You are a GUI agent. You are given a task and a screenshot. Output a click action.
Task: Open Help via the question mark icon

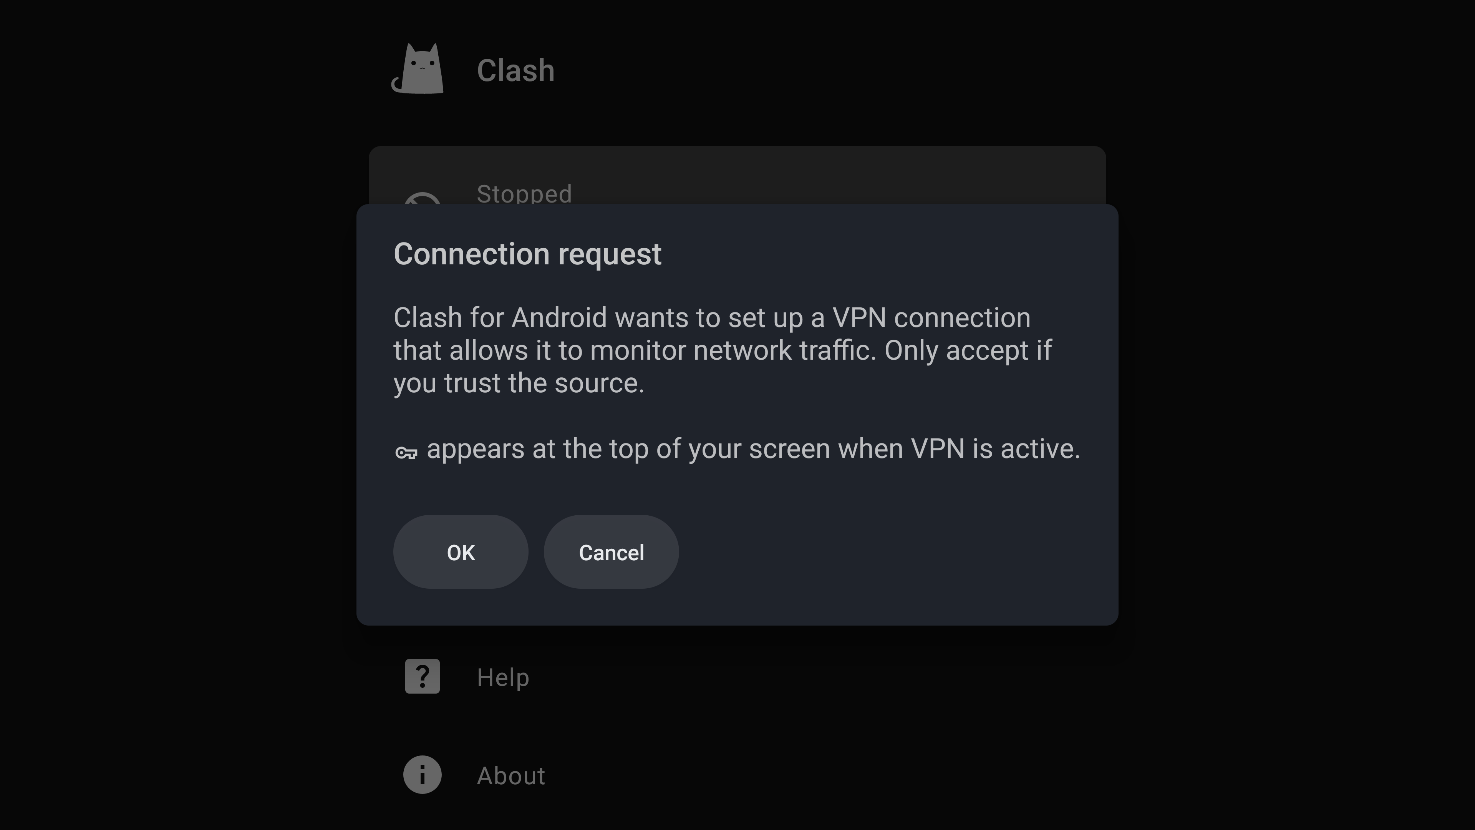click(x=422, y=676)
